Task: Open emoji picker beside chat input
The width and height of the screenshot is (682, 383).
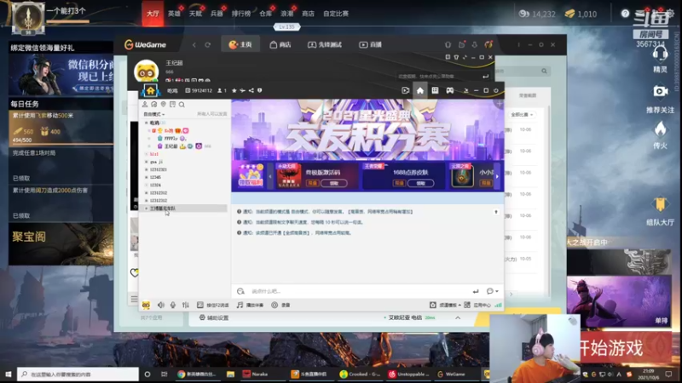Action: 240,291
